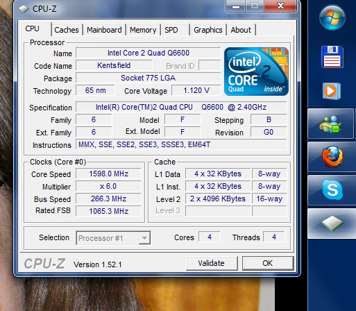
Task: Open the Windows Media Player taskbar icon
Action: pyautogui.click(x=332, y=91)
